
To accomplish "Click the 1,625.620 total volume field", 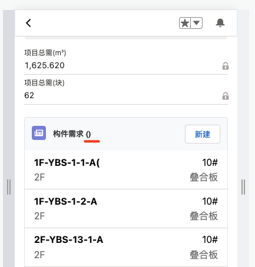I will pos(126,65).
